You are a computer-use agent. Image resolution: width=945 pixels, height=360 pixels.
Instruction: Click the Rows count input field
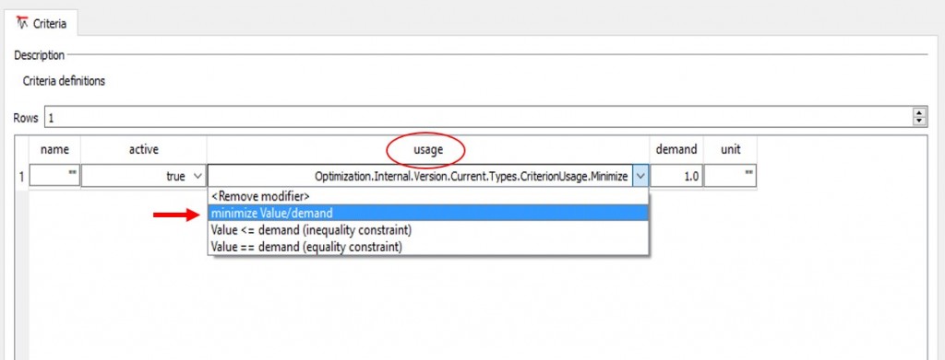(x=479, y=117)
